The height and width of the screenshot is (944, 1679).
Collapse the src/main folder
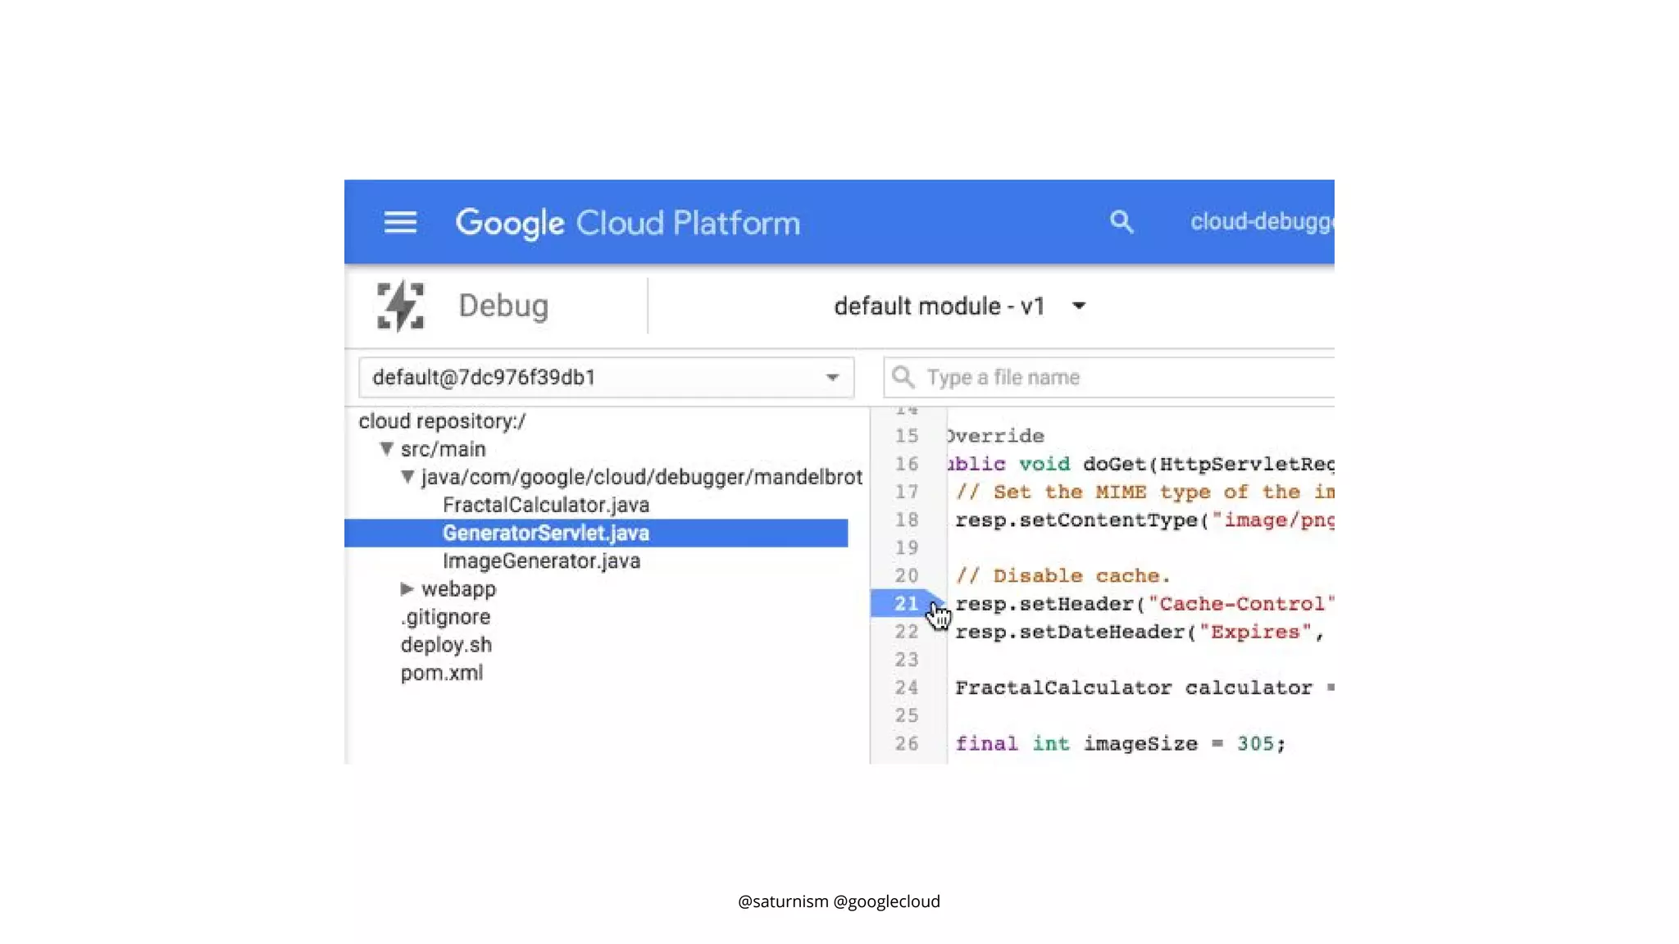point(386,449)
